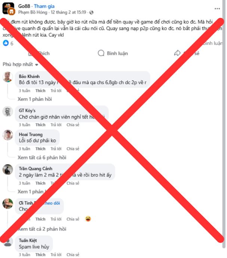Screen dimensions: 227x258
Task: Click the Go88 group avatar
Action: [x=8, y=8]
